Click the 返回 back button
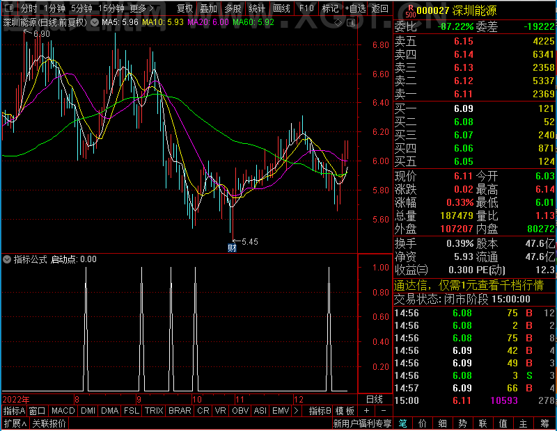Viewport: 557px width, 431px height. coord(379,8)
